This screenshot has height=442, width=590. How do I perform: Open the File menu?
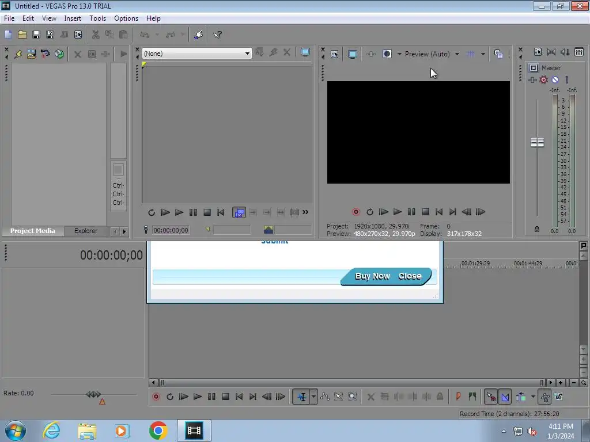click(x=9, y=18)
